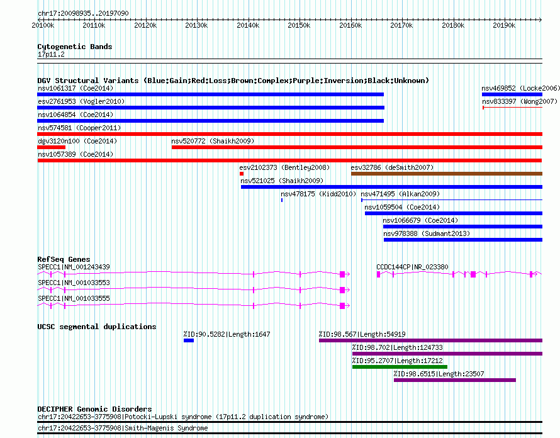Click the 20120k ruler tick label
Image resolution: width=560 pixels, height=438 pixels.
[145, 26]
